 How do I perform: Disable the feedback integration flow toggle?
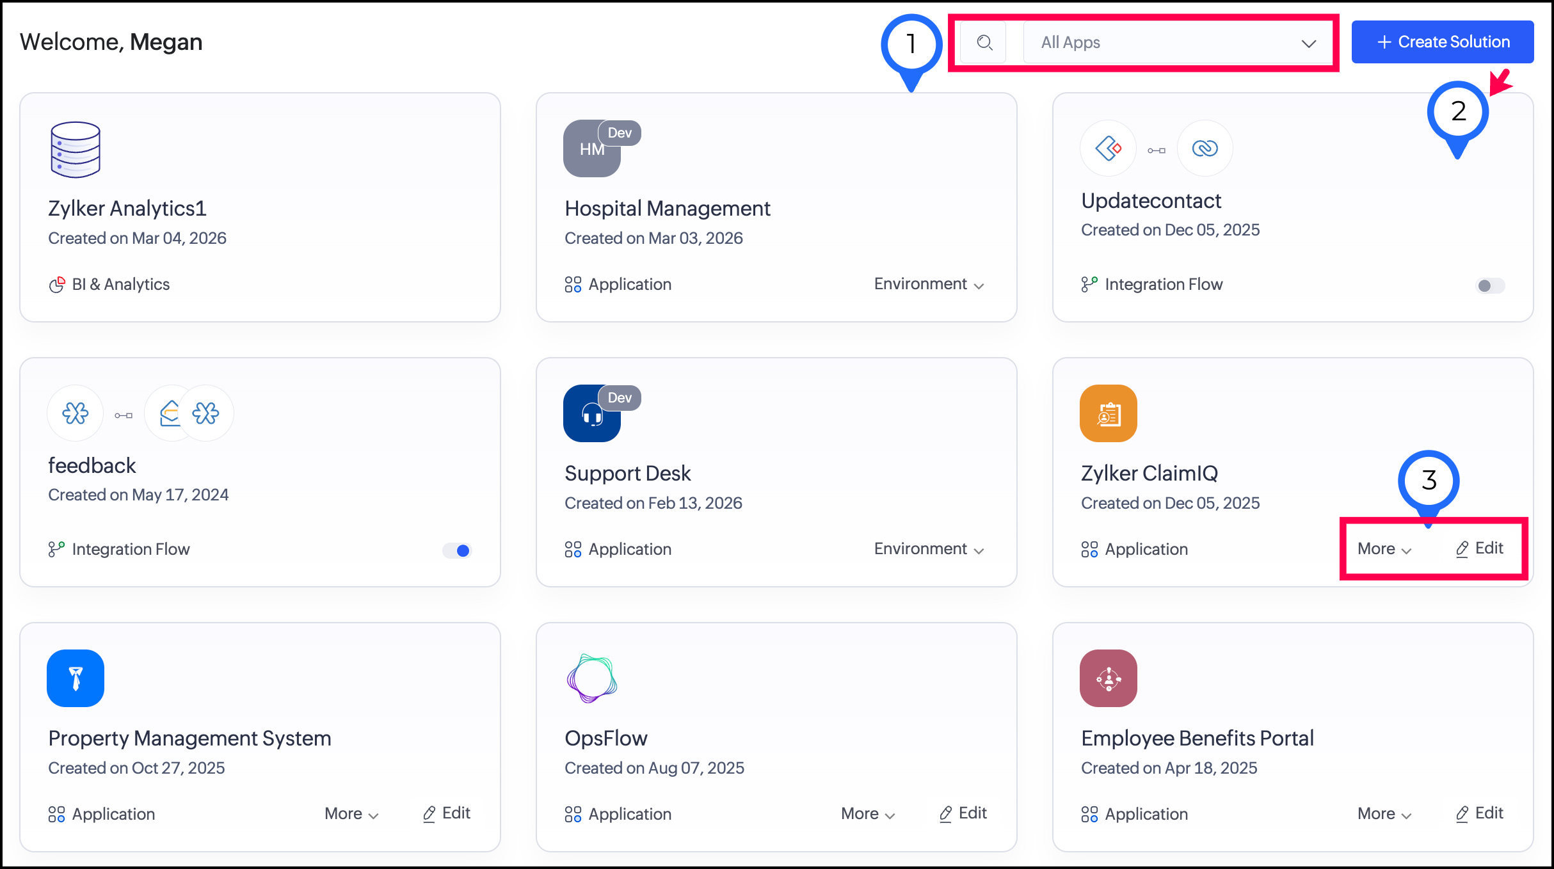click(457, 550)
